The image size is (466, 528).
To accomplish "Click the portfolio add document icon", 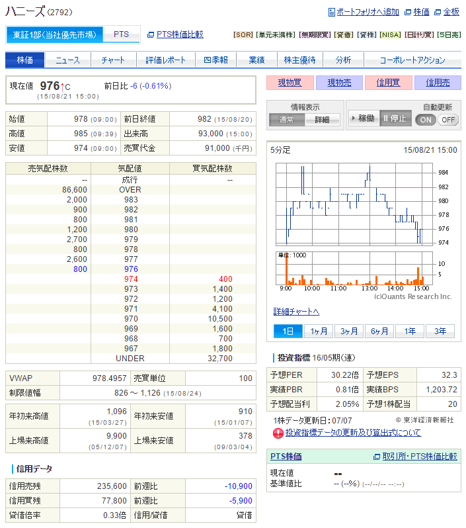I will (331, 12).
